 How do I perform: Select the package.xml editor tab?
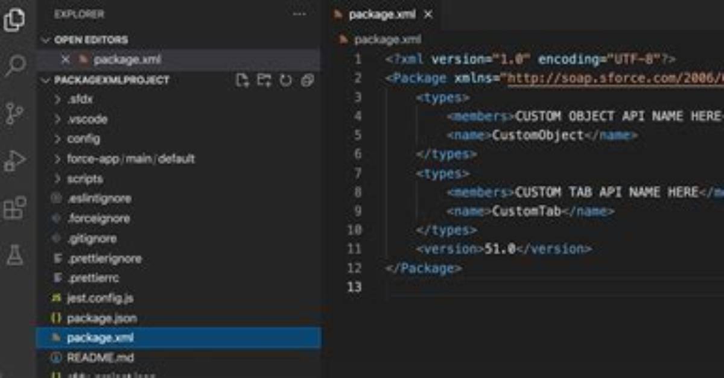(x=383, y=14)
